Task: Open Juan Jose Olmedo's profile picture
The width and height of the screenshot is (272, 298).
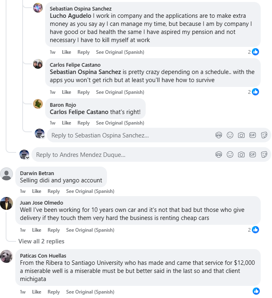Action: (x=6, y=203)
